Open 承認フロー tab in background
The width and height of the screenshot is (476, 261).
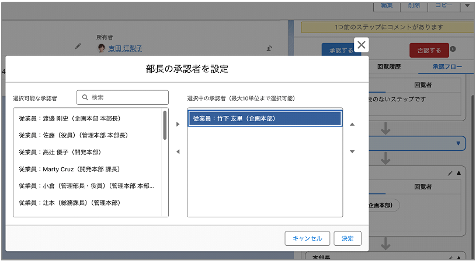(447, 66)
